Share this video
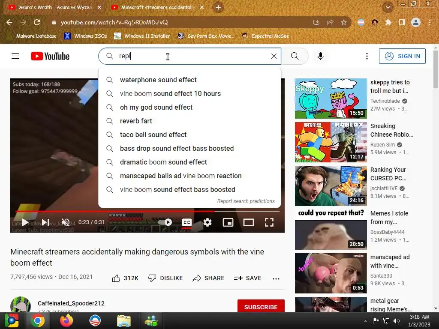 coord(209,278)
